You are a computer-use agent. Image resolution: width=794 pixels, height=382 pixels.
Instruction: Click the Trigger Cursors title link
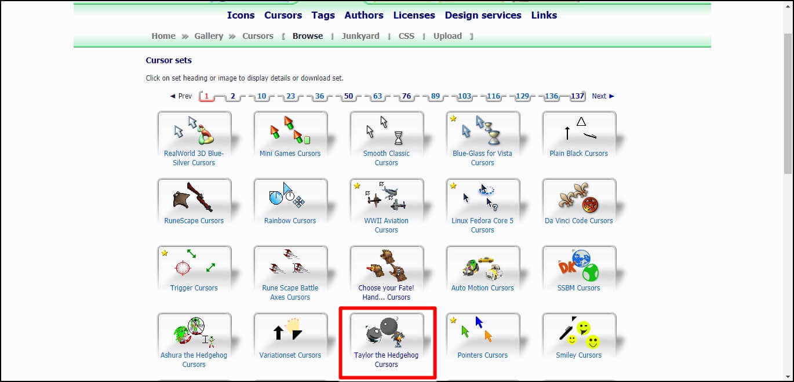(194, 288)
